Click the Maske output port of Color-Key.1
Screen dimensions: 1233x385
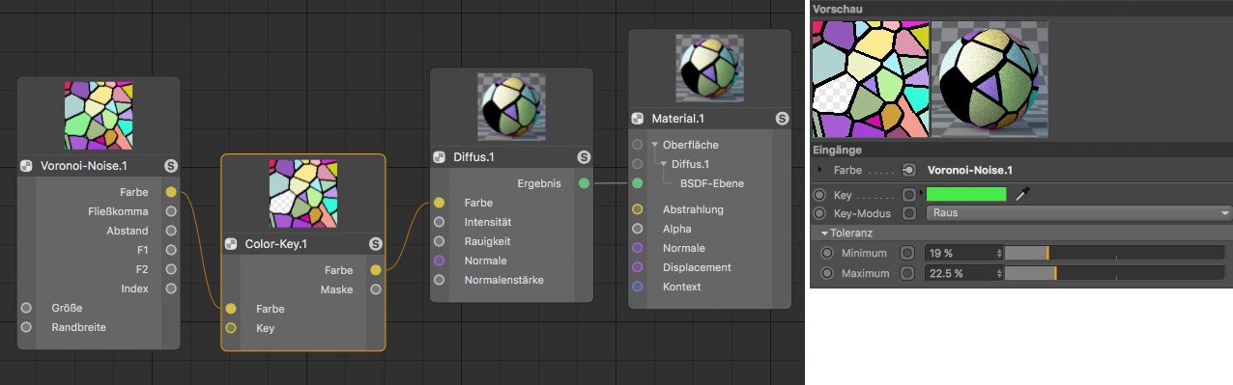coord(376,289)
